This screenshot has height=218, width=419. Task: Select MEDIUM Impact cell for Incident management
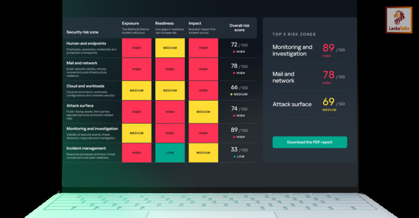tap(203, 153)
